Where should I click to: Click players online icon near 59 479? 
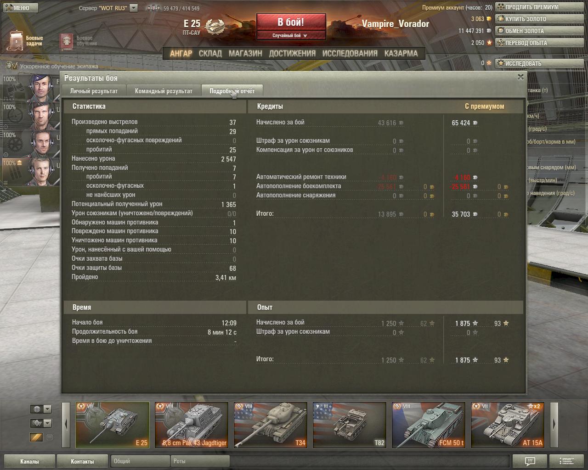click(x=154, y=8)
